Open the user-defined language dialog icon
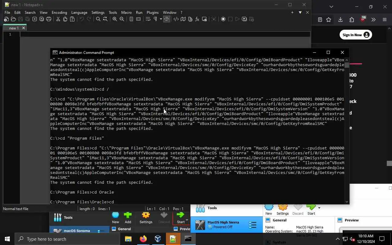The height and width of the screenshot is (245, 392). (176, 19)
